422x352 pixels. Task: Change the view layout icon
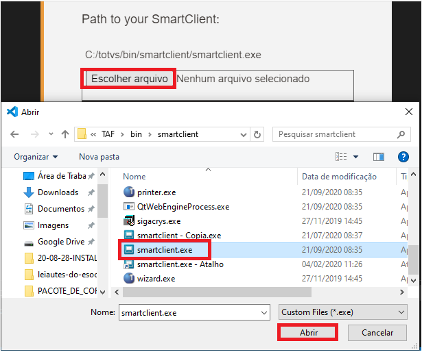click(341, 157)
